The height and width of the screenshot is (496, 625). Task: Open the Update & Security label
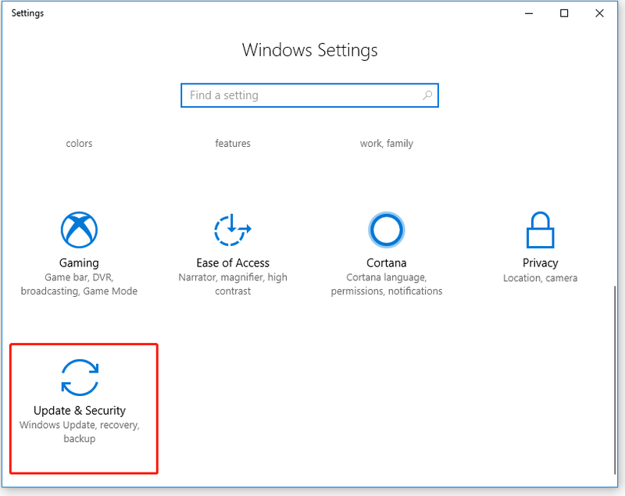pos(80,410)
